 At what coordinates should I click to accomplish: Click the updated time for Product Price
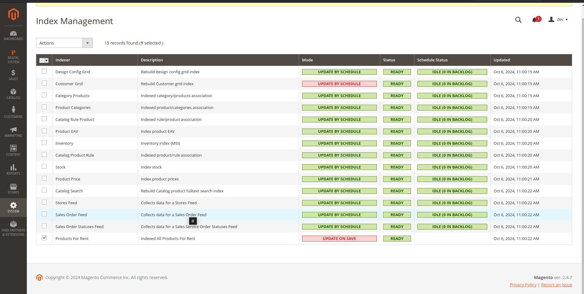click(516, 179)
